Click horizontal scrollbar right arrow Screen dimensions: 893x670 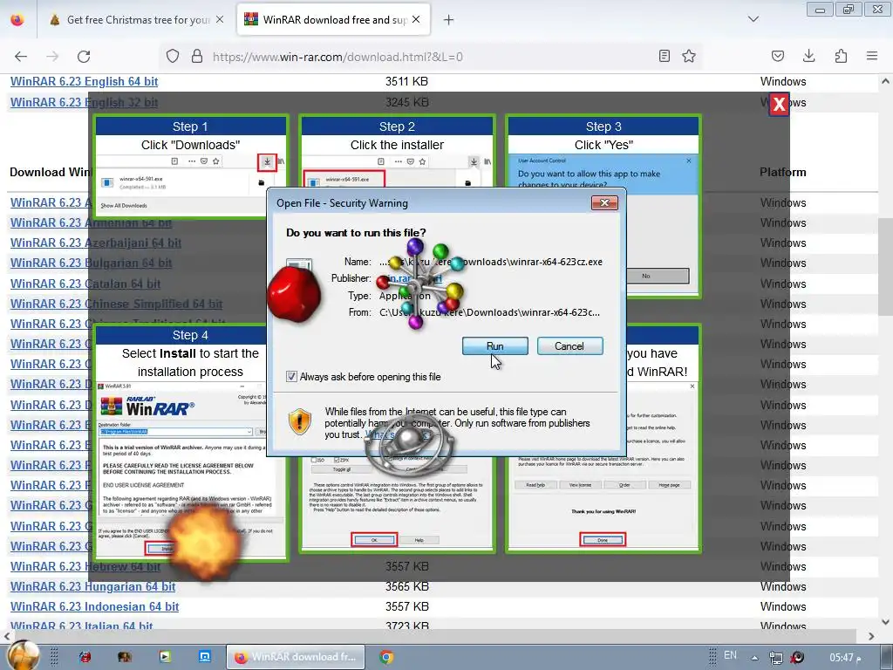click(x=871, y=636)
